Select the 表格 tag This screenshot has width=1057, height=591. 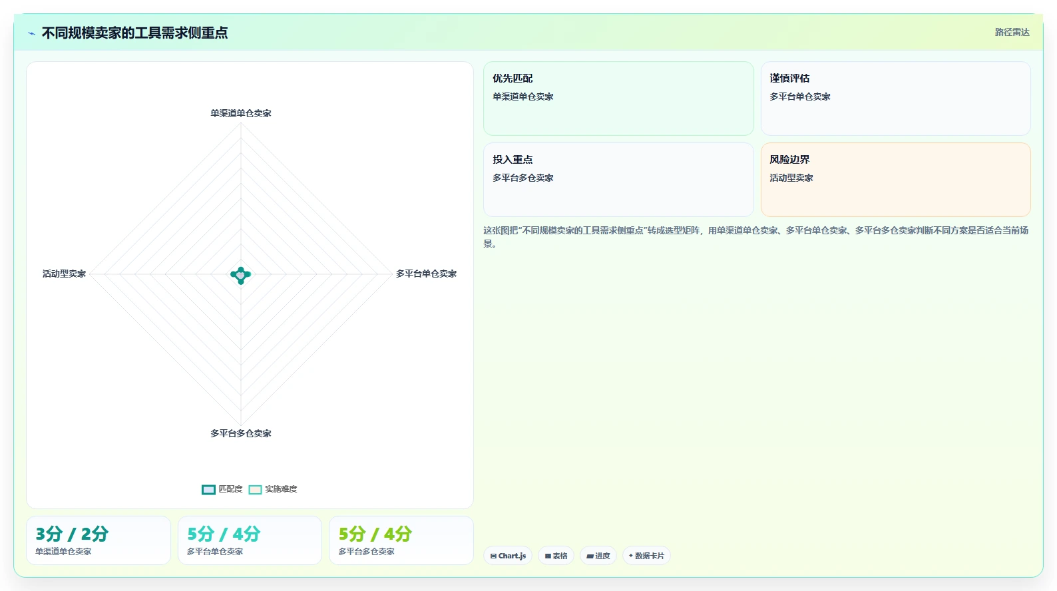tap(556, 556)
